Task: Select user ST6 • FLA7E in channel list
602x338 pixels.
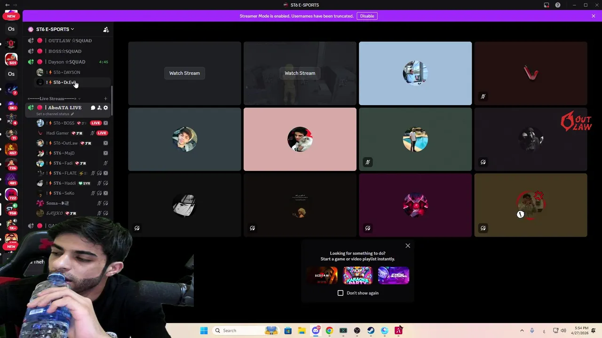Action: click(x=65, y=173)
